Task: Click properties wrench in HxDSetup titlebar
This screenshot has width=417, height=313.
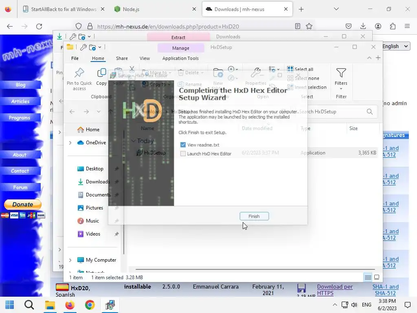Action: (83, 47)
